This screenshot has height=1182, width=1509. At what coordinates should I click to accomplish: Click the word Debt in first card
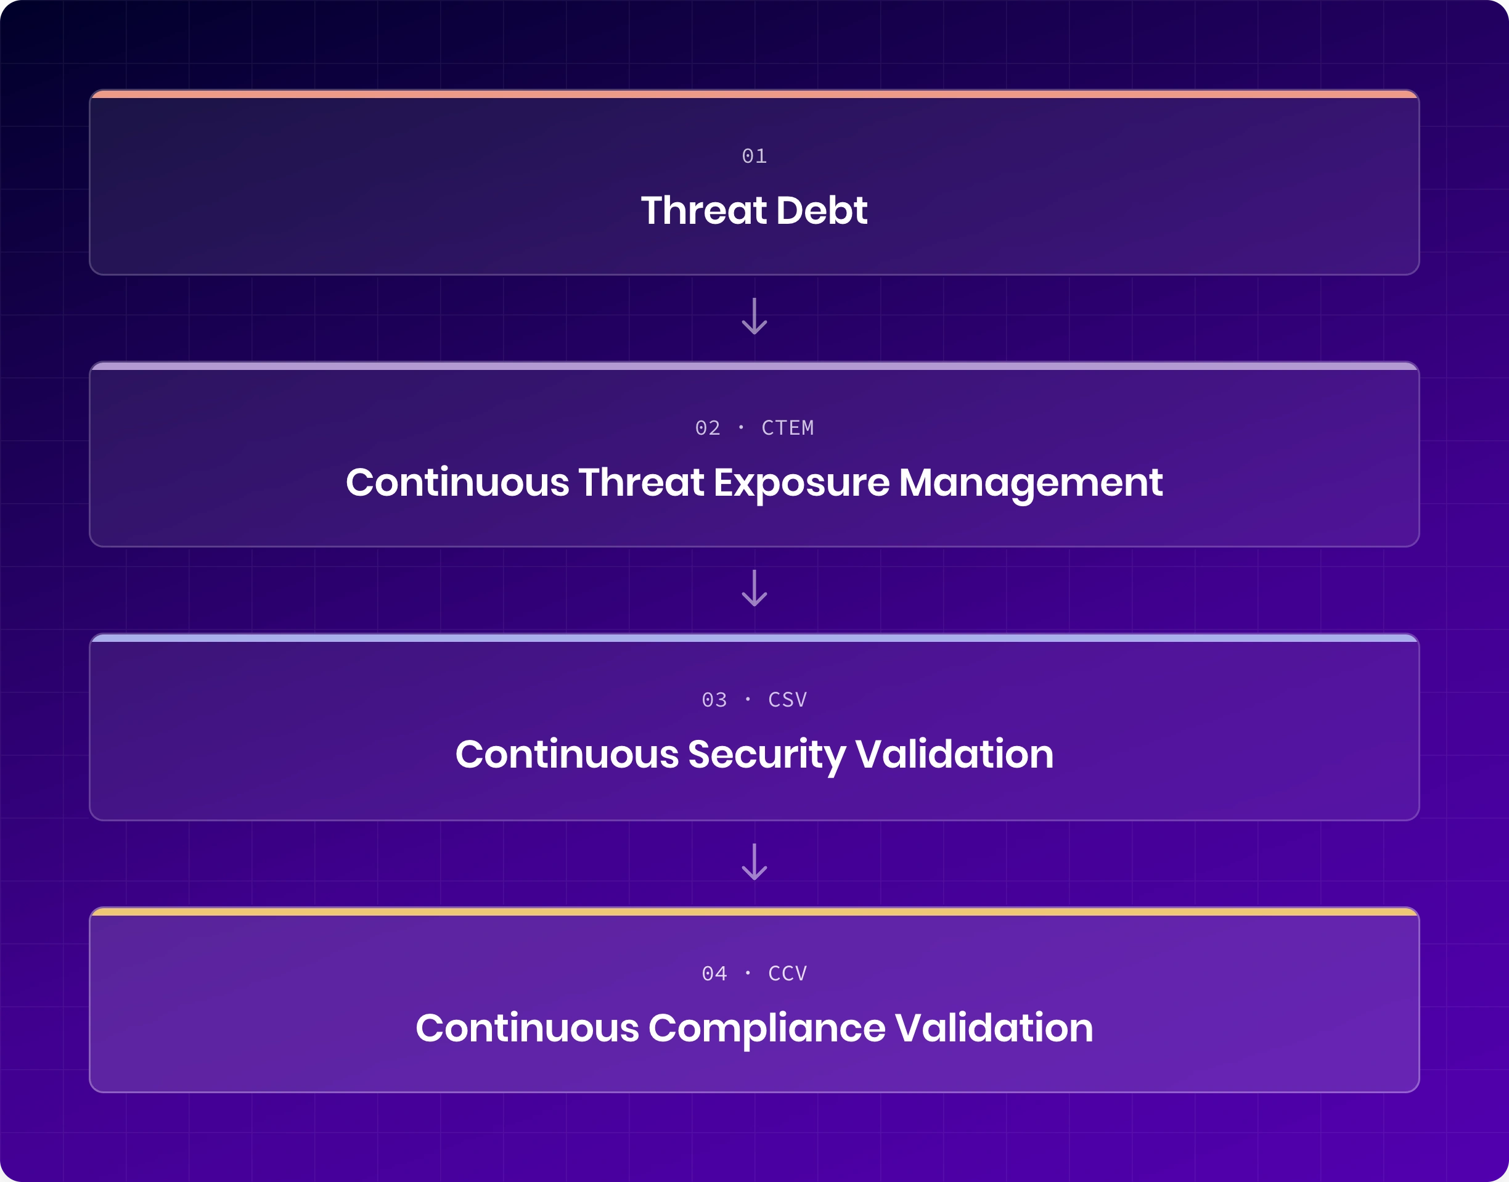coord(822,210)
